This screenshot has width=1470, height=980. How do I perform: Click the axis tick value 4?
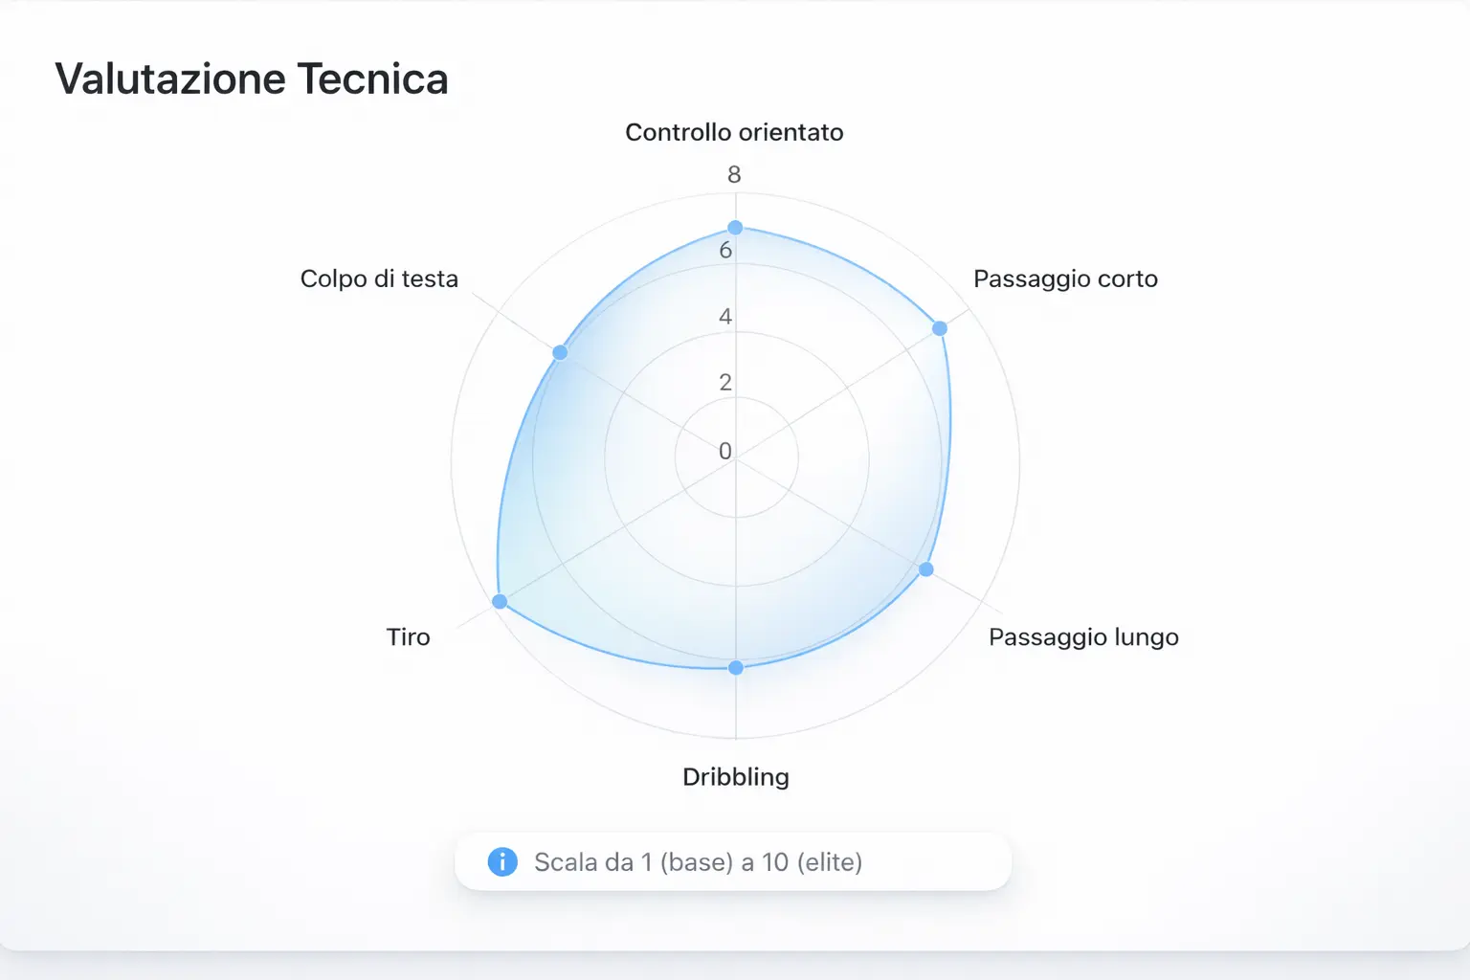click(725, 317)
